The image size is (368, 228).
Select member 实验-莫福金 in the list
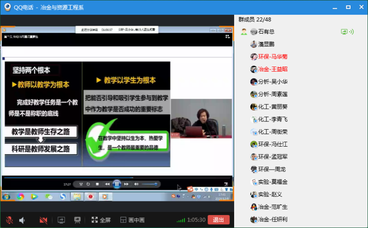tap(272, 182)
